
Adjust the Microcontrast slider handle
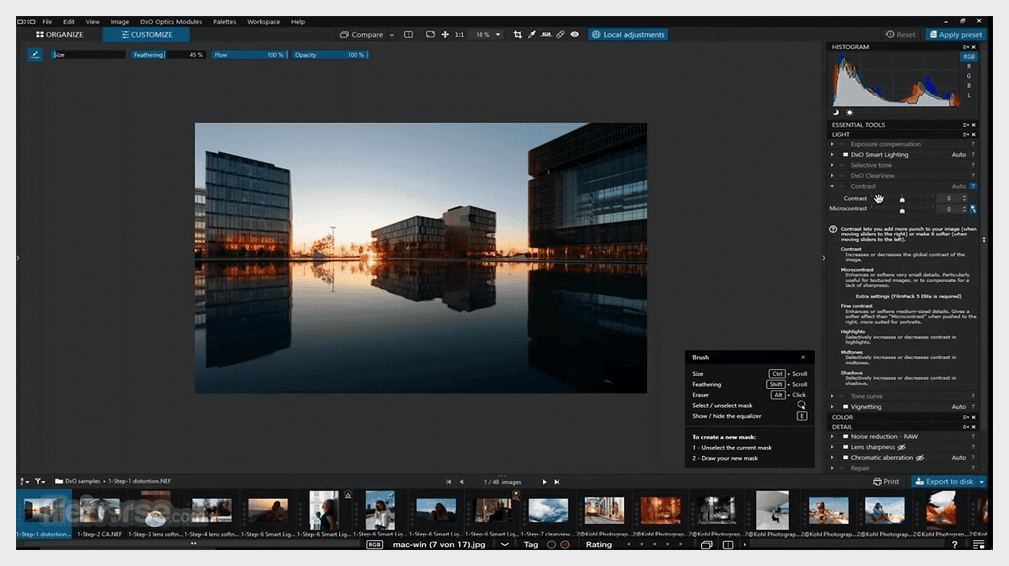click(902, 210)
